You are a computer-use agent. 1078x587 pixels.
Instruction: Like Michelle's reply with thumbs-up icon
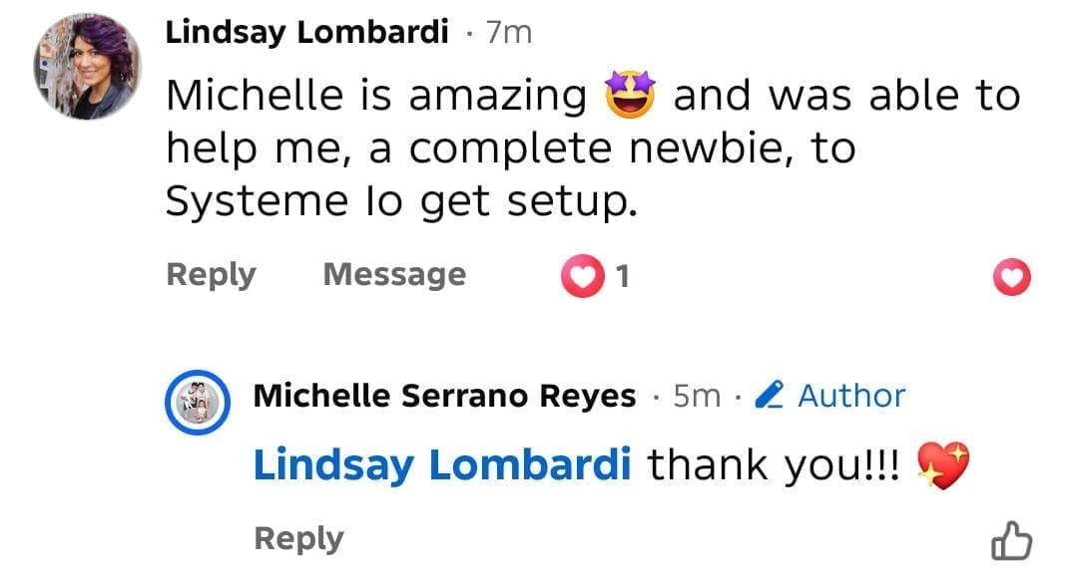pyautogui.click(x=1011, y=540)
